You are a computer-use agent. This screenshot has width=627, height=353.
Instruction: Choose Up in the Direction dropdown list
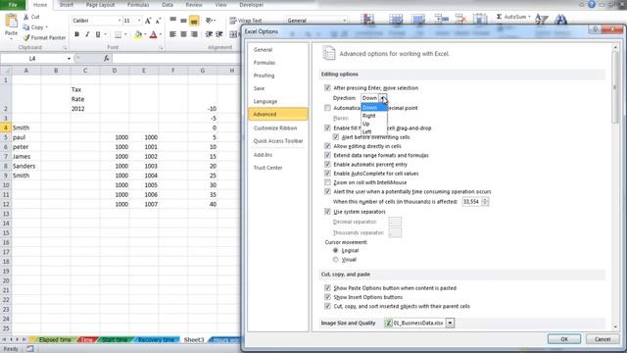374,124
